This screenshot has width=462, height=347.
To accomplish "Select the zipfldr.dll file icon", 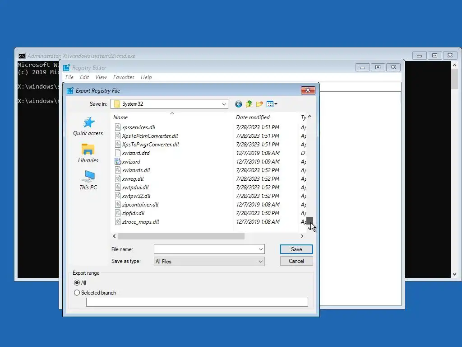I will (118, 213).
